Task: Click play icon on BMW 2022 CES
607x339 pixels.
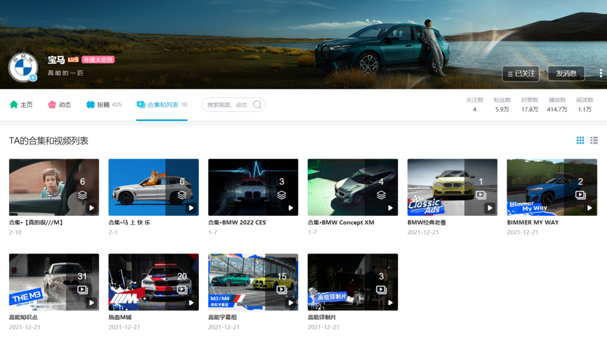Action: pos(291,208)
